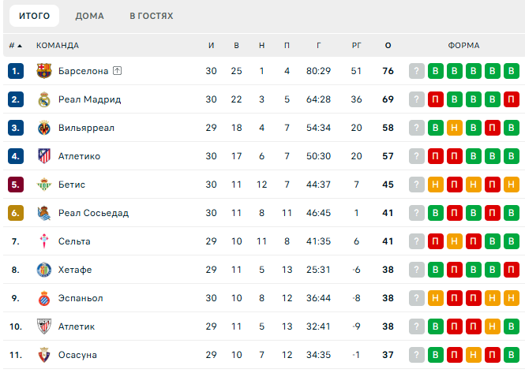Sort standings by the О points column
This screenshot has width=525, height=373.
pos(388,46)
